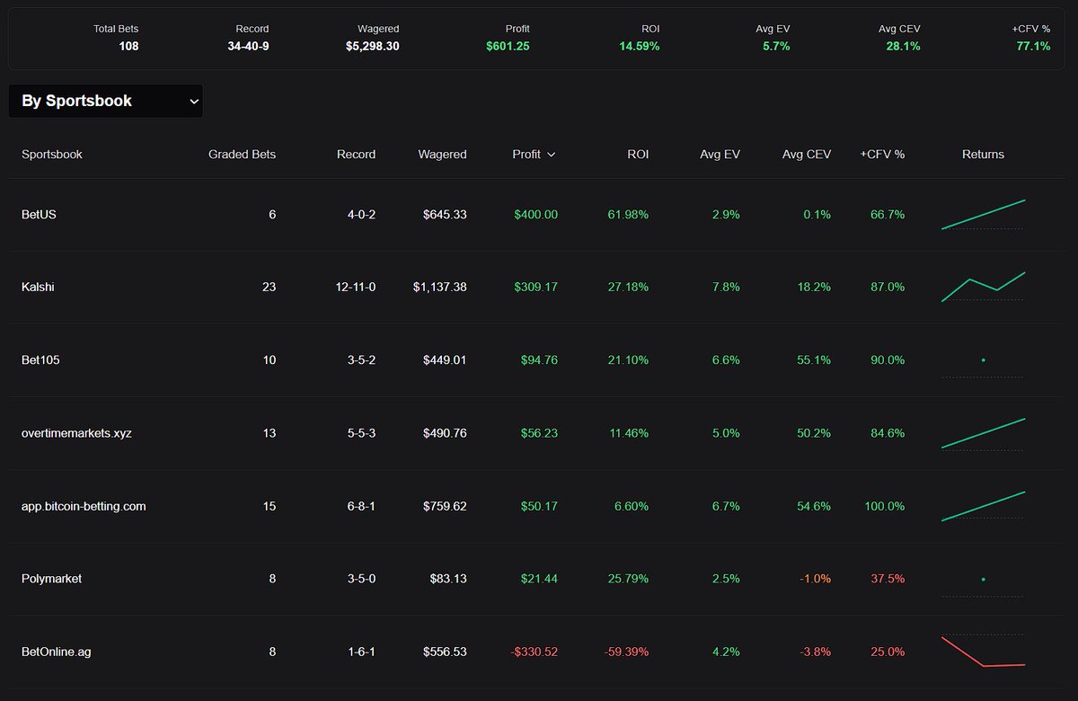Click the Polymarket wagered amount $83.13

[448, 579]
